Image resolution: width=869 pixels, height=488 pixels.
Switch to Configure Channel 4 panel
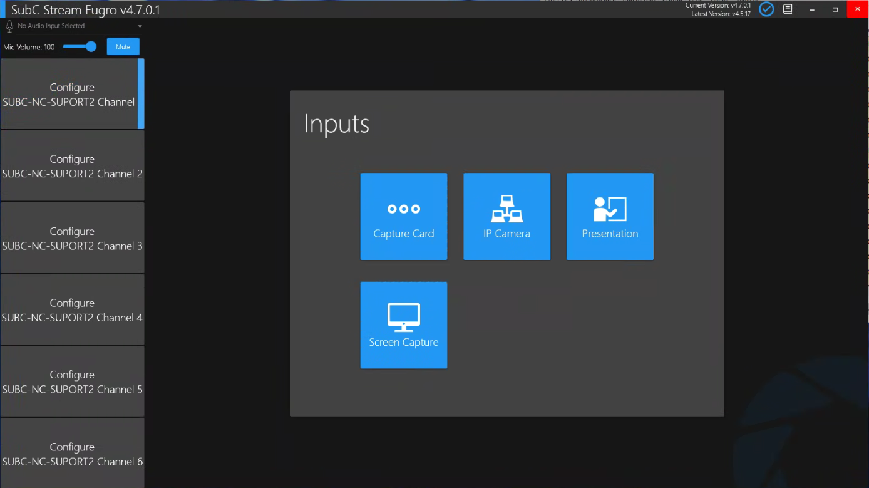coord(72,310)
